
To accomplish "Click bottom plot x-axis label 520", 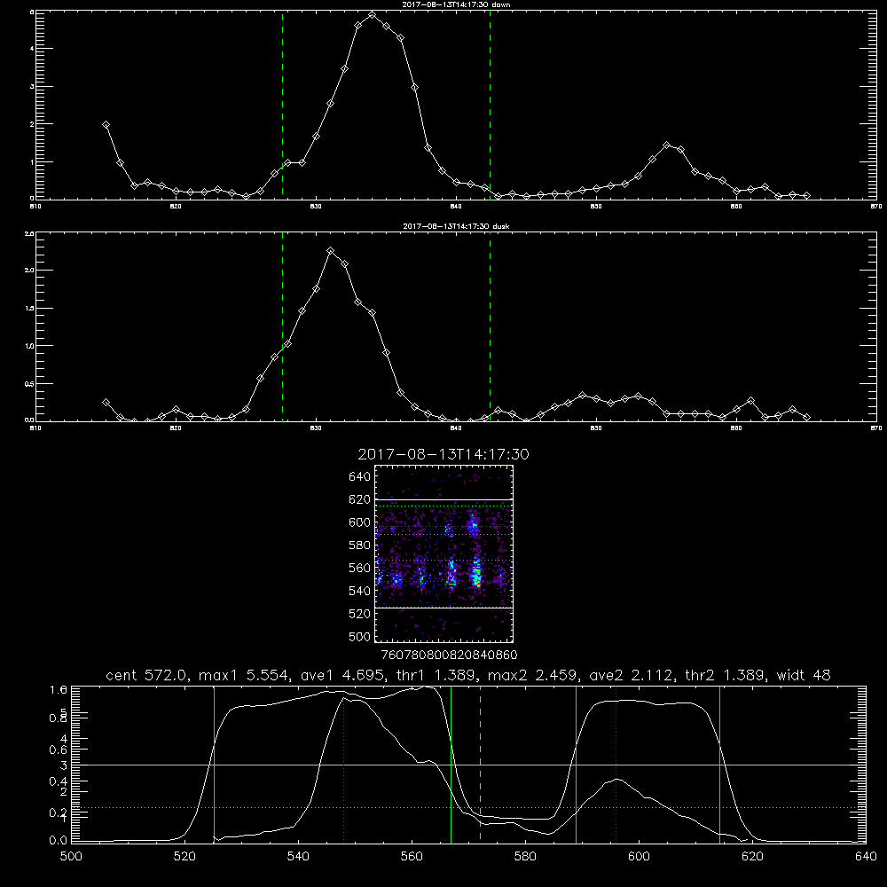I will pyautogui.click(x=184, y=857).
